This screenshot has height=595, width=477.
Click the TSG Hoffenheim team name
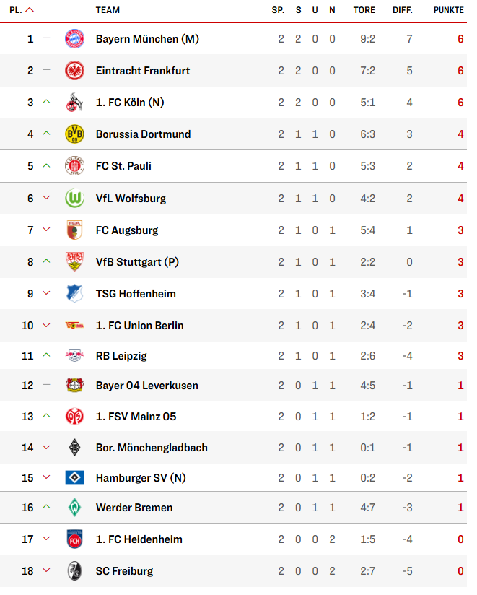(136, 294)
